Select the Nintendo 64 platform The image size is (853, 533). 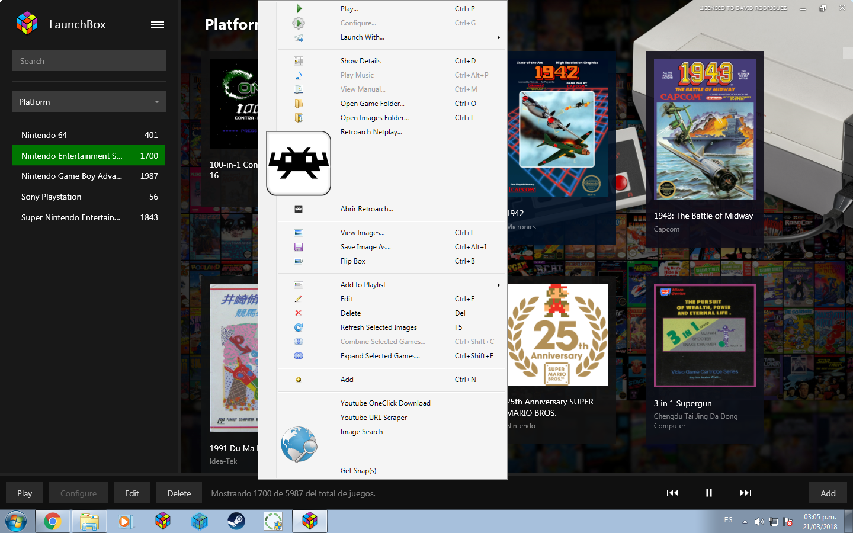coord(89,135)
